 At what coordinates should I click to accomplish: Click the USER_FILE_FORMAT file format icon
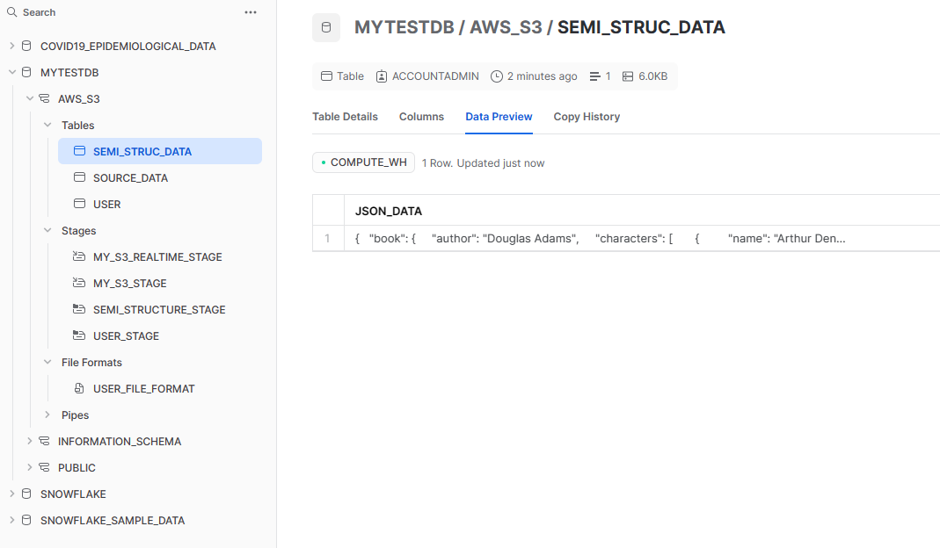[79, 388]
